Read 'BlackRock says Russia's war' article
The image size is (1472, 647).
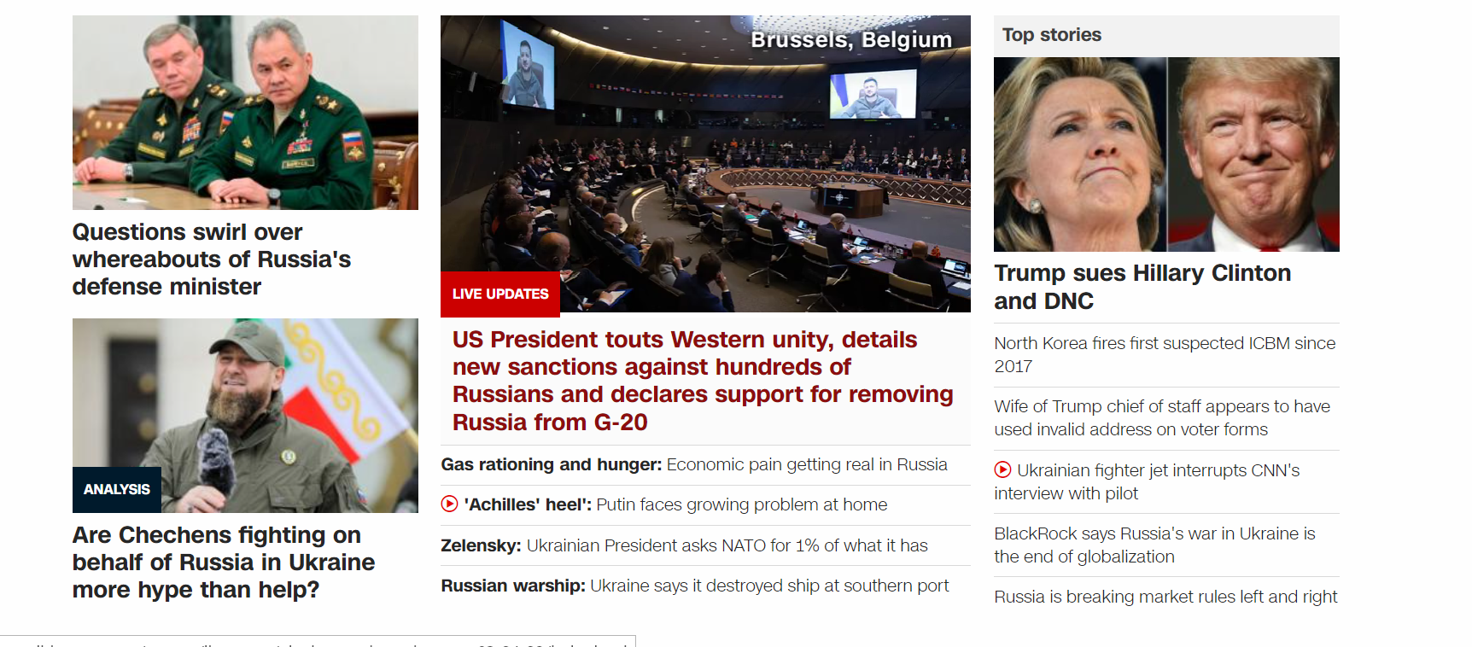(x=1154, y=545)
